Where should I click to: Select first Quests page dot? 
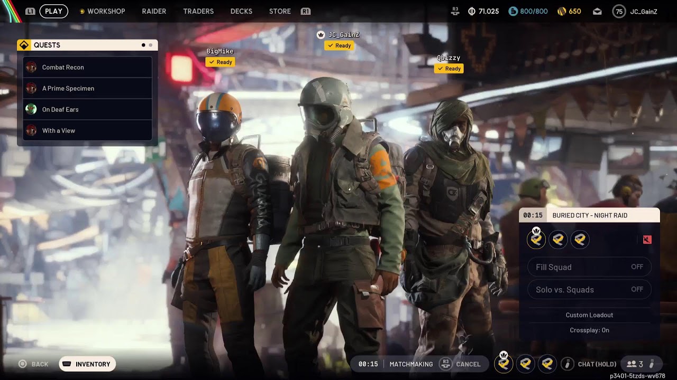[x=143, y=45]
